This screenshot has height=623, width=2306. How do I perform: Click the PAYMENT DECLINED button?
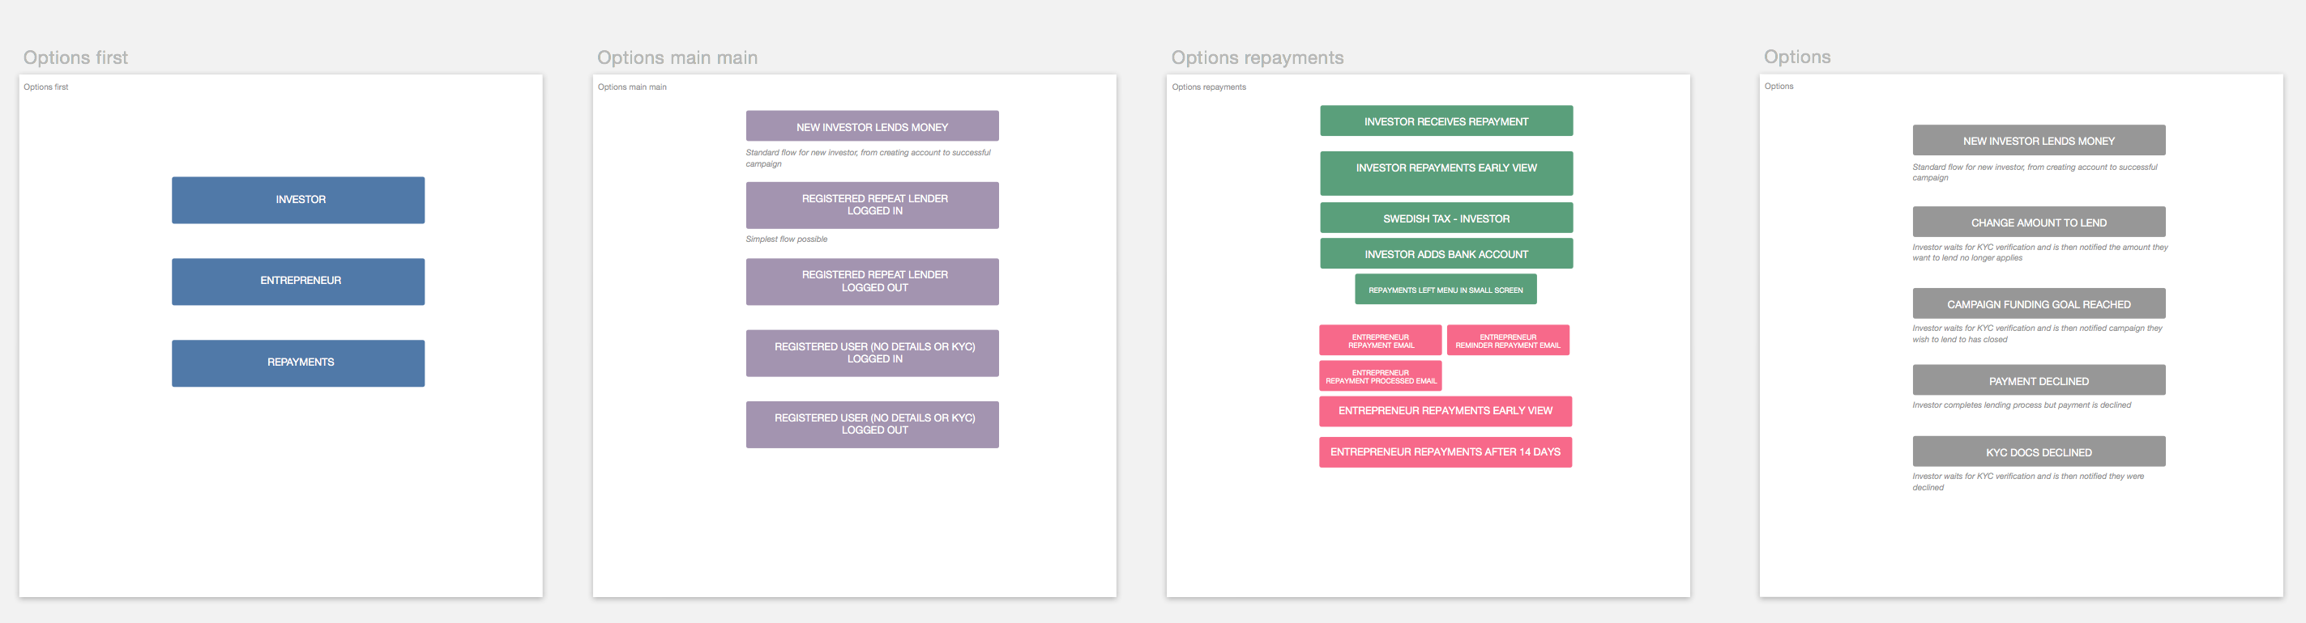coord(2039,380)
